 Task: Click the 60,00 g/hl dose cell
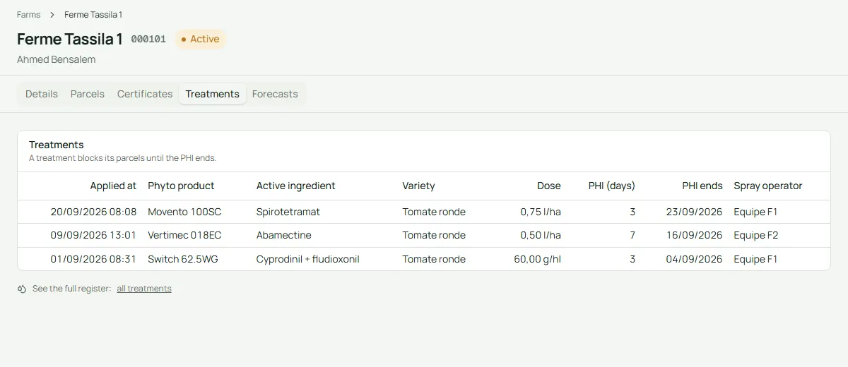(538, 259)
